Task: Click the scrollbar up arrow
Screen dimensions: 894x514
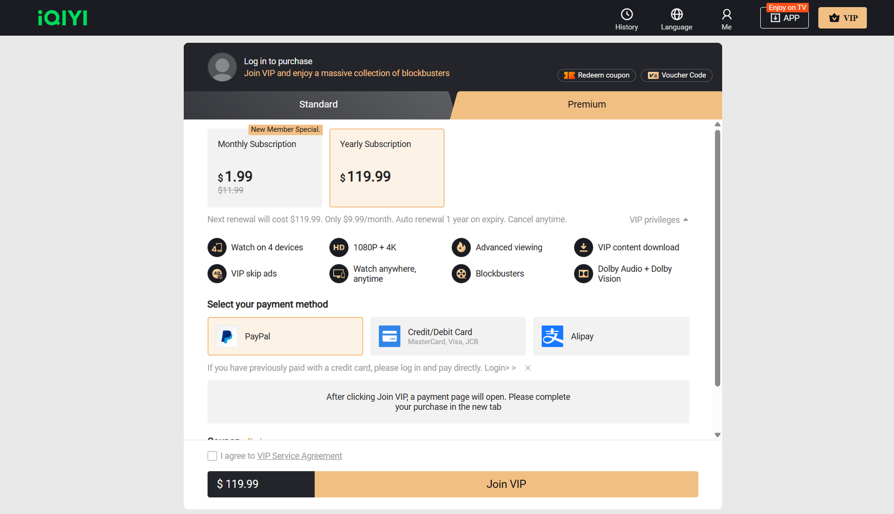Action: click(717, 124)
